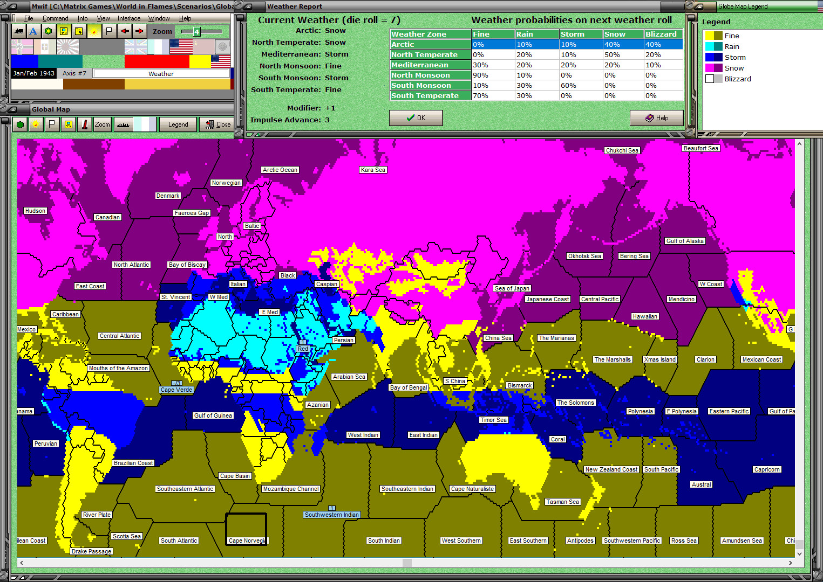The width and height of the screenshot is (823, 582).
Task: Select the USA flag beside the Soviet flag
Action: tap(181, 47)
